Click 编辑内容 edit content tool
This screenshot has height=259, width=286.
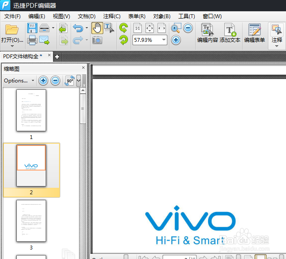pyautogui.click(x=207, y=33)
